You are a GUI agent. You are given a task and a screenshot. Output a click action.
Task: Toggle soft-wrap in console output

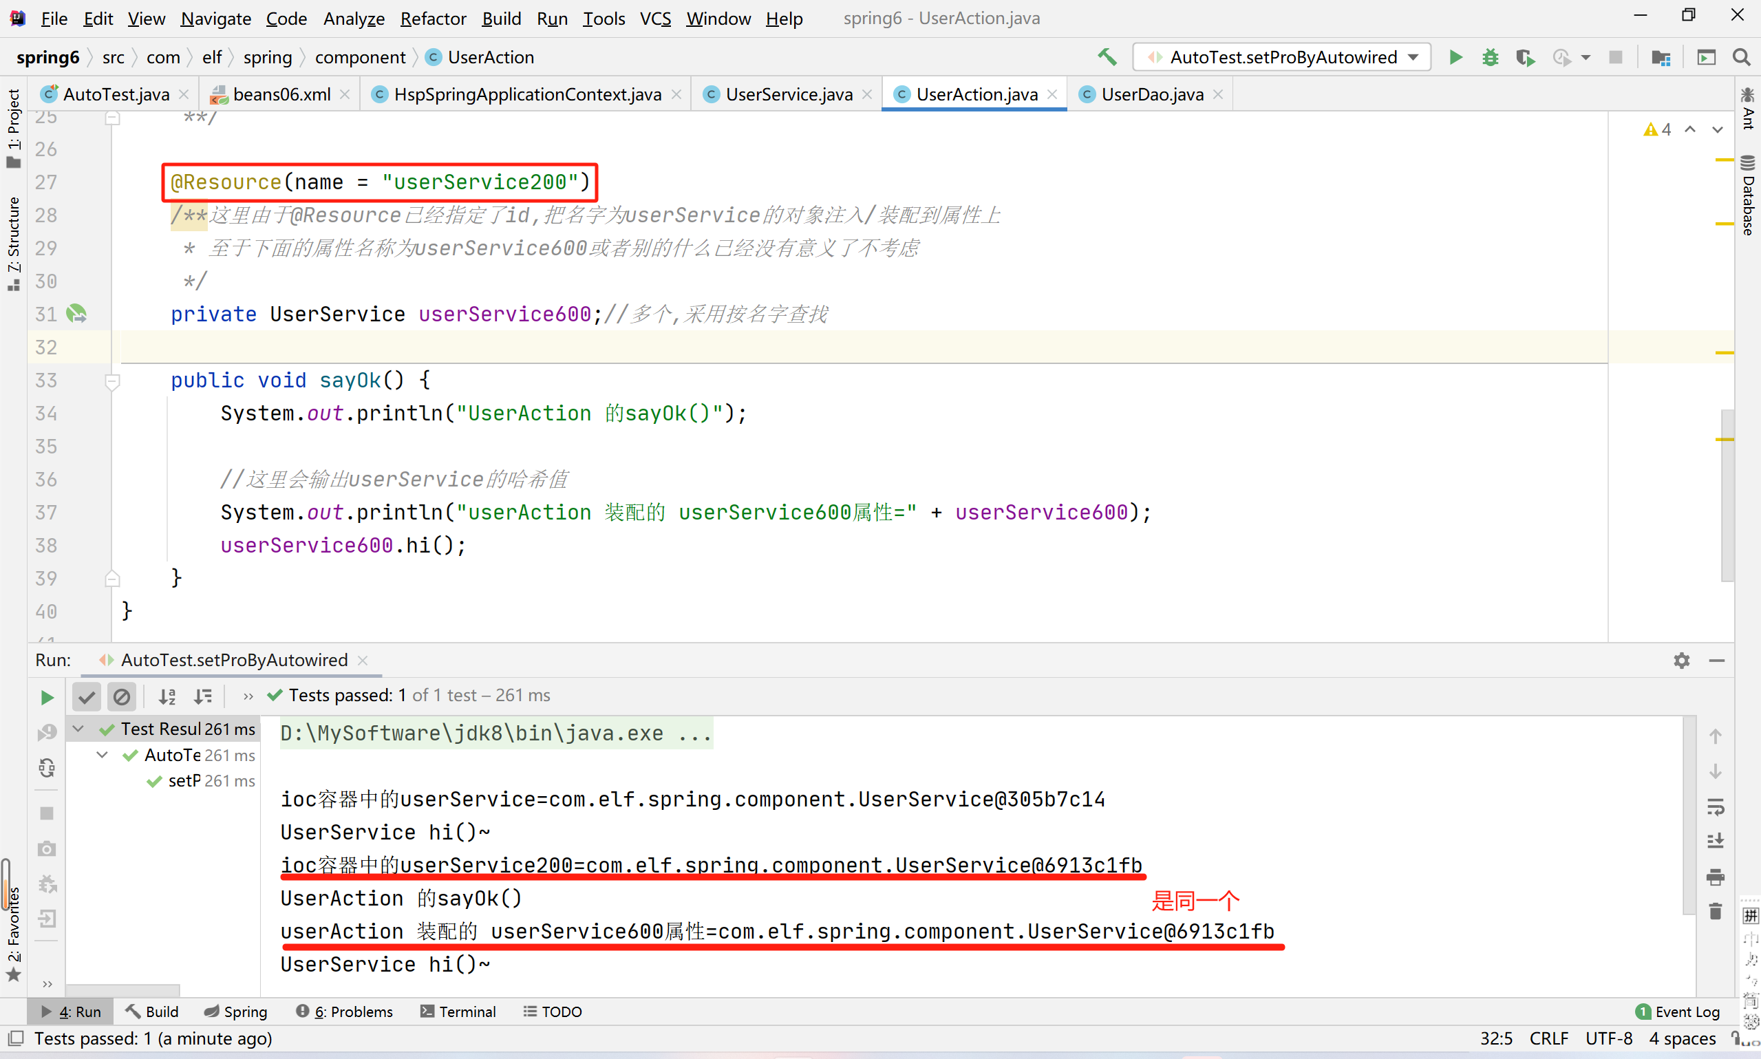1716,806
